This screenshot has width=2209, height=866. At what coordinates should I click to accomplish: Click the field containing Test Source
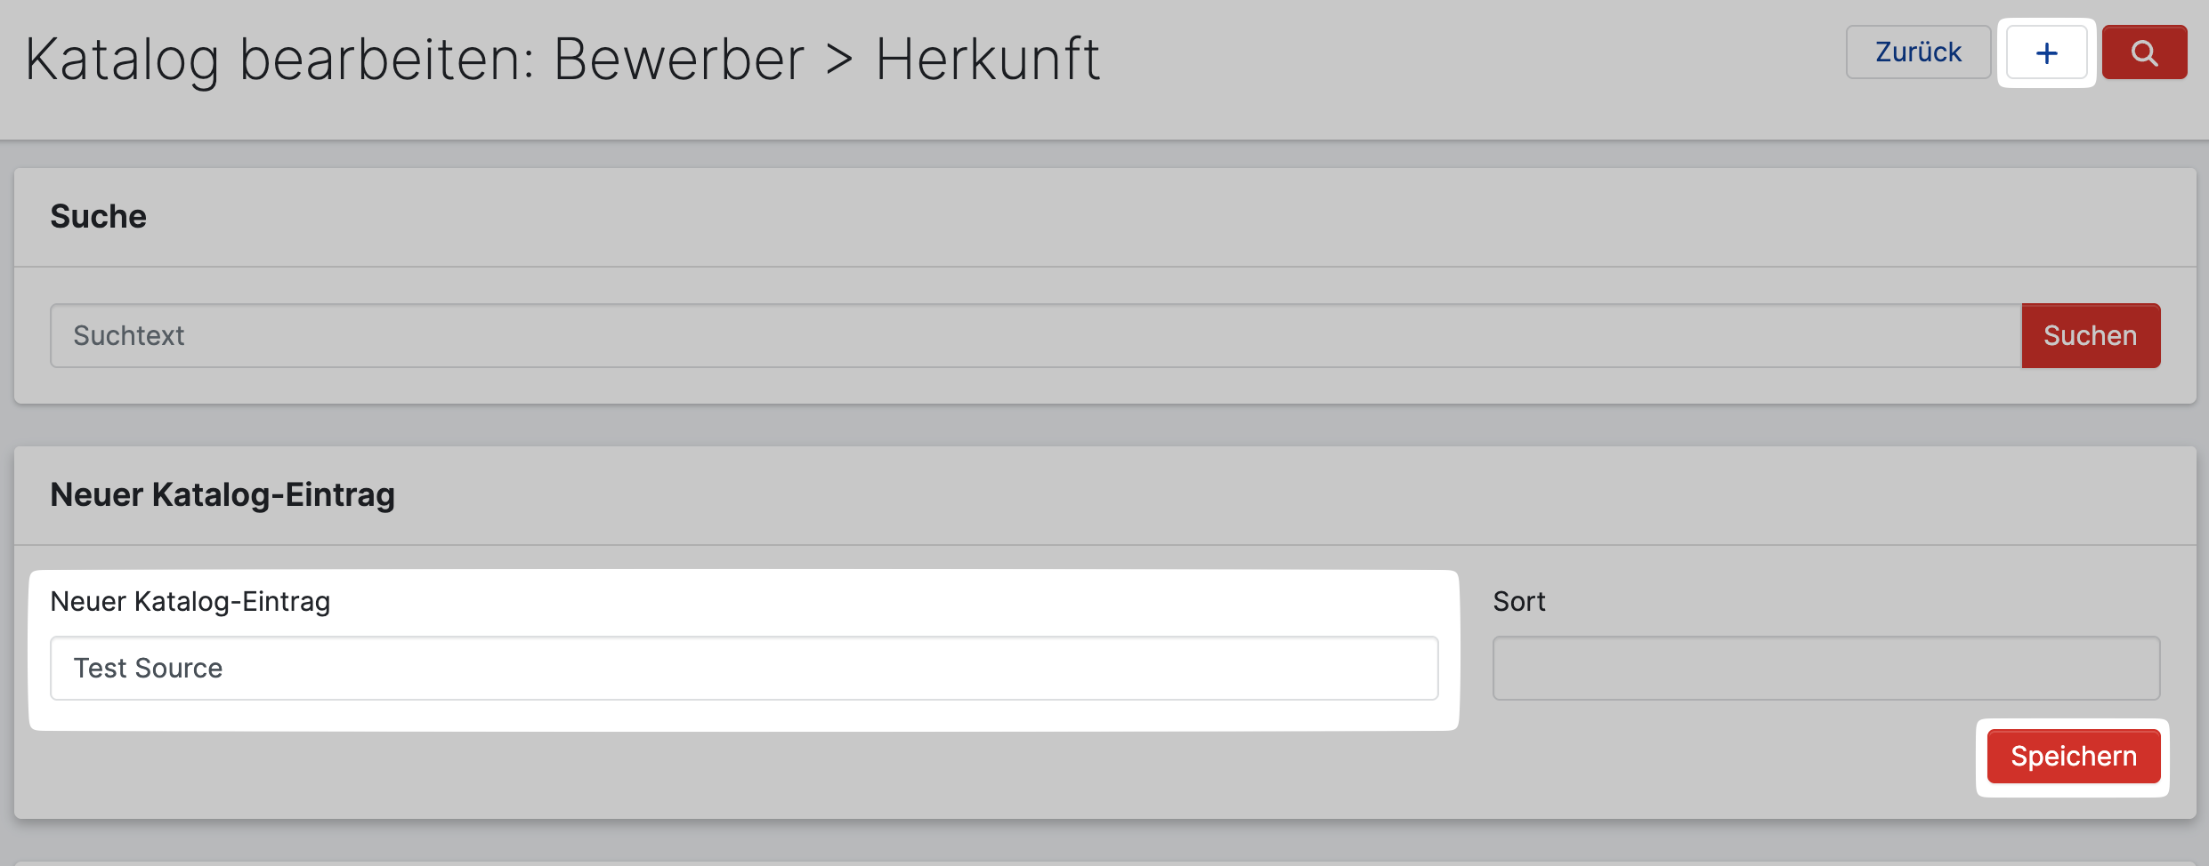[743, 669]
